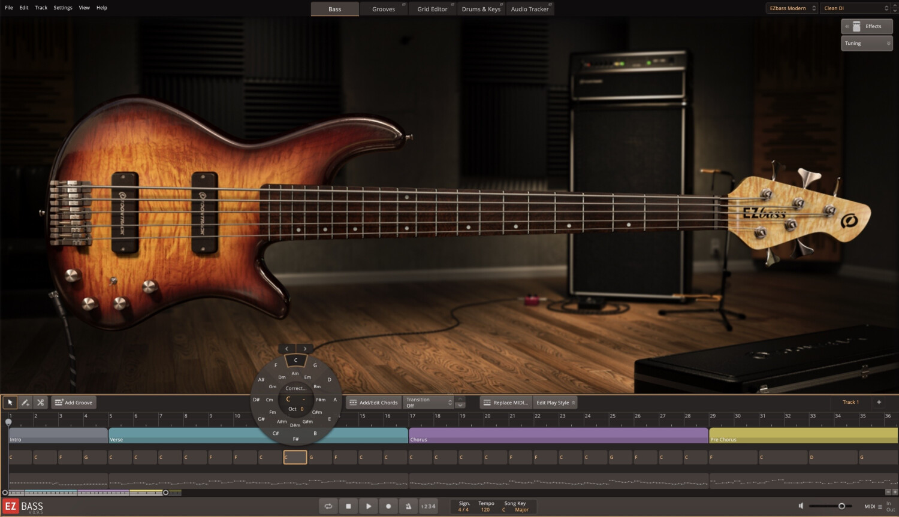This screenshot has height=517, width=899.
Task: Select the scissors cut tool
Action: [40, 403]
